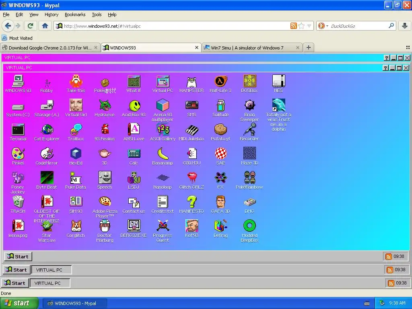Open the System (C:) drive icon

point(18,110)
